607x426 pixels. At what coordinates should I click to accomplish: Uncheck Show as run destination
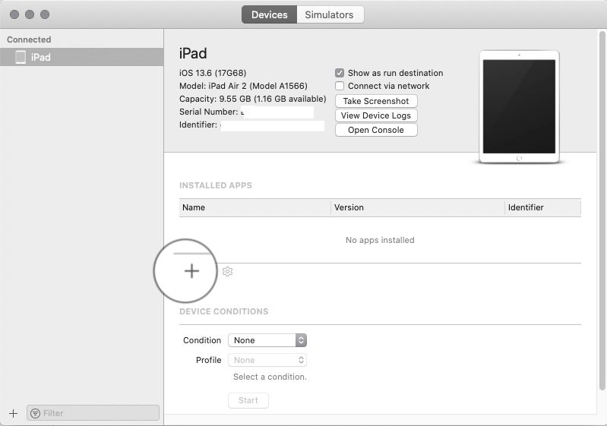click(340, 73)
